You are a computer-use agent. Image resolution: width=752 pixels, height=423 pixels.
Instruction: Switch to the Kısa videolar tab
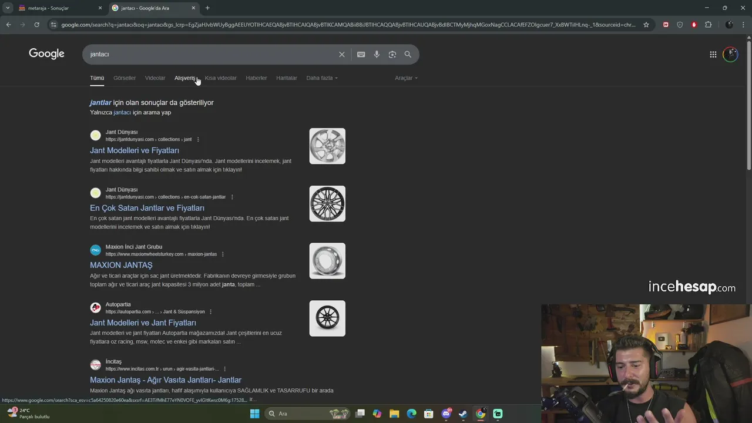click(220, 78)
